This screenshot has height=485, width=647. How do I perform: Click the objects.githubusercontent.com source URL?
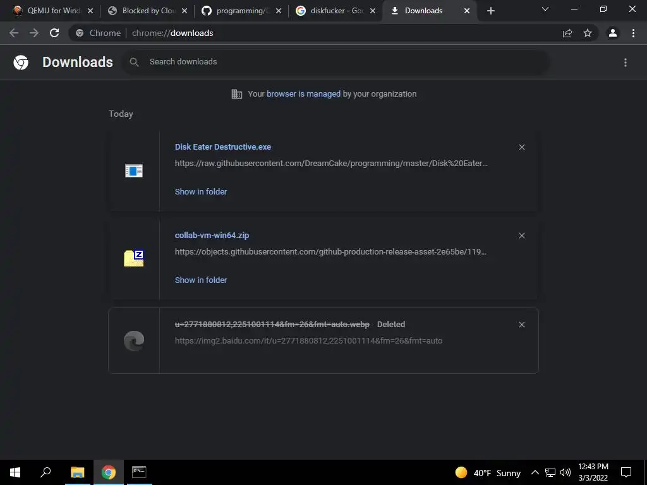click(330, 251)
